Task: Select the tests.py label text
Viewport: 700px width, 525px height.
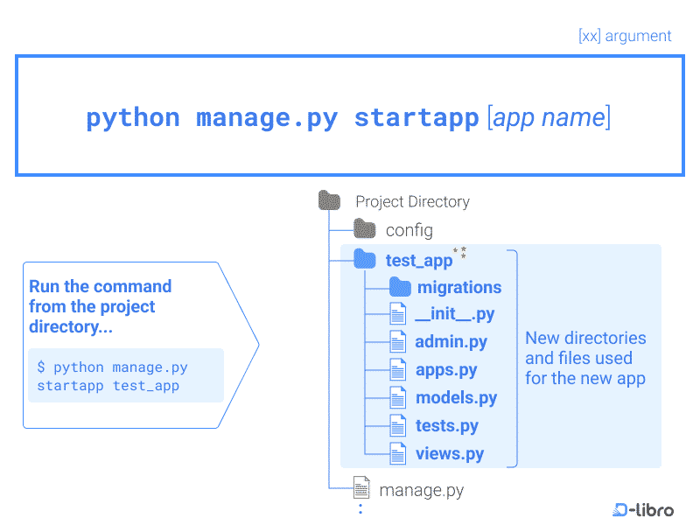Action: coord(449,425)
